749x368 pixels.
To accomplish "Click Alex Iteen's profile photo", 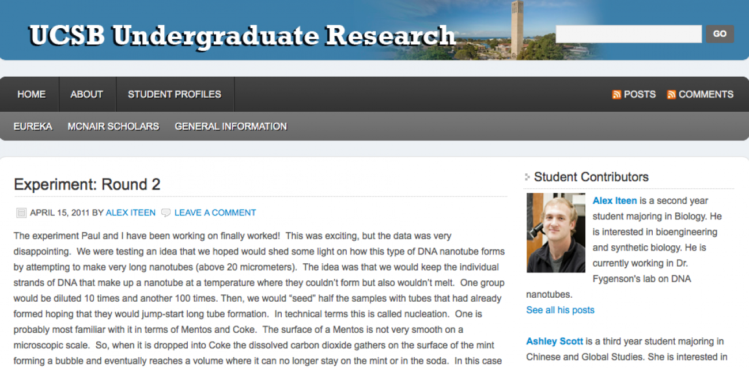I will coord(555,233).
